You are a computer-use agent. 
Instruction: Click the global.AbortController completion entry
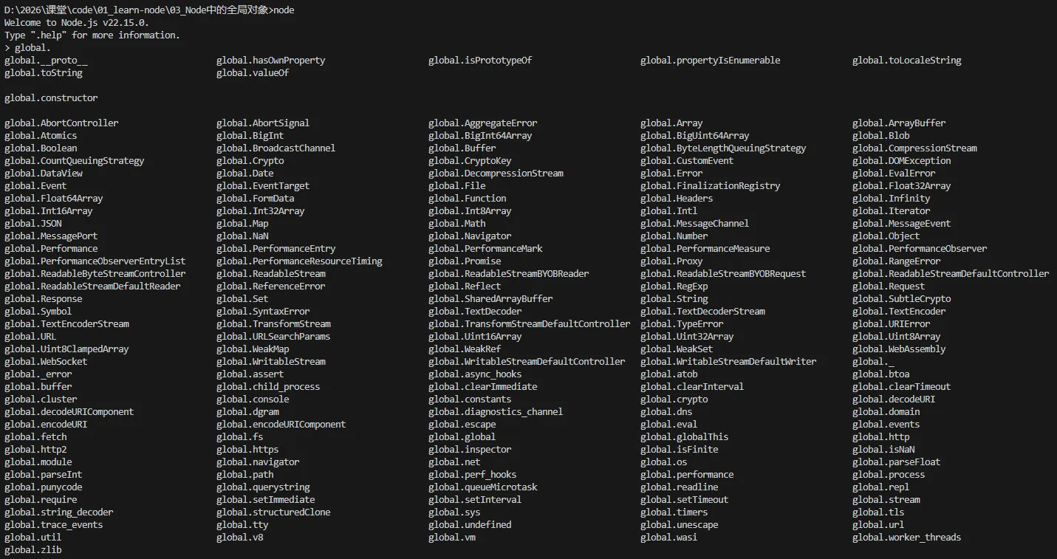tap(61, 123)
